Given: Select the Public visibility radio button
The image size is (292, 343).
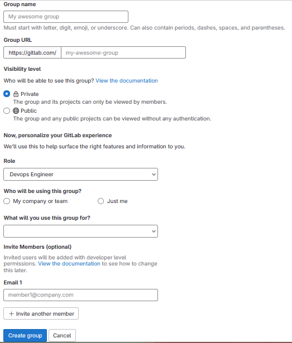Looking at the screenshot, I should [7, 110].
